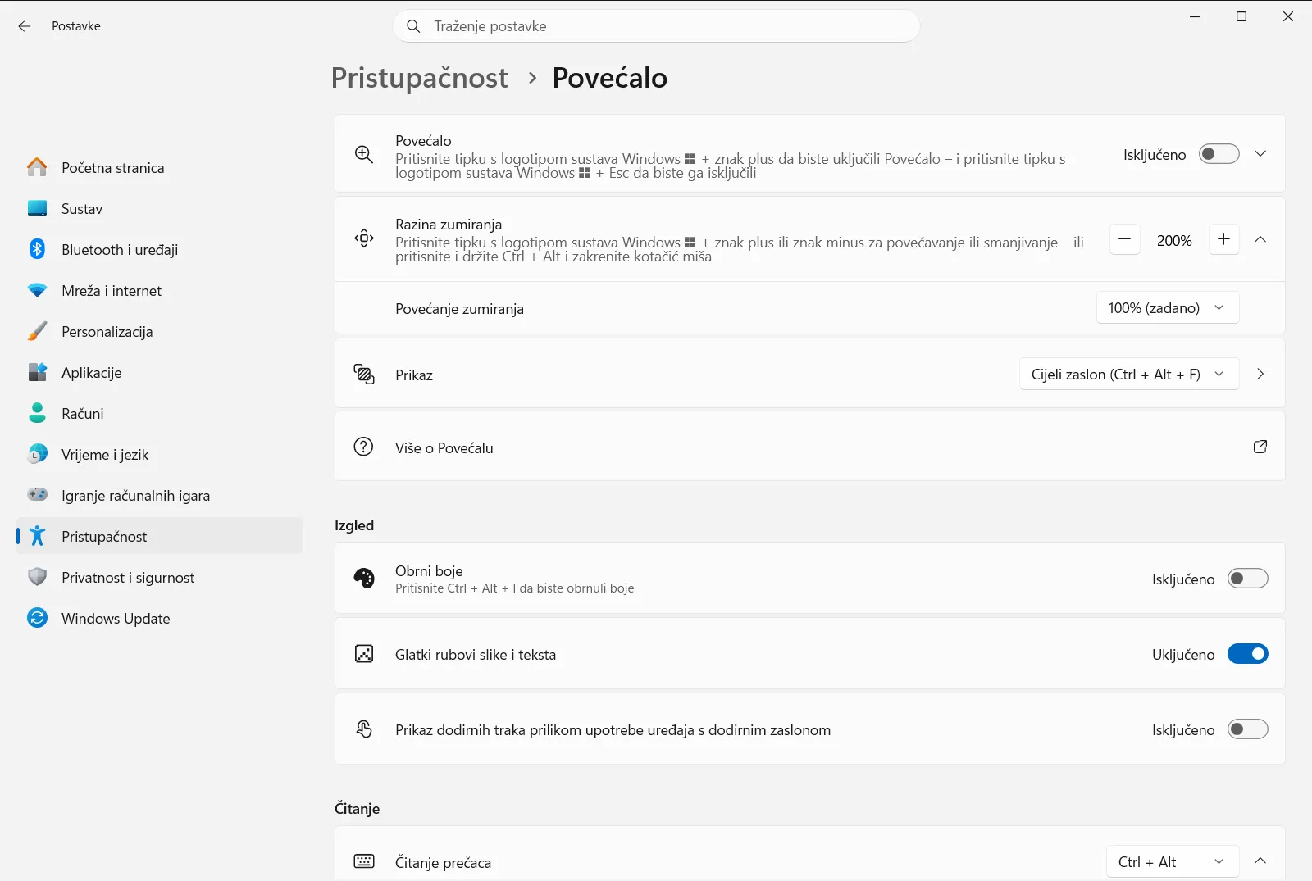Click the Obrni boje palette icon
Image resolution: width=1312 pixels, height=881 pixels.
(364, 579)
